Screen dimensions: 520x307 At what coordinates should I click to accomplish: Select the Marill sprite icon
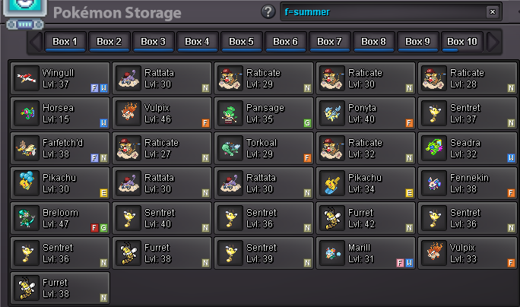(332, 253)
